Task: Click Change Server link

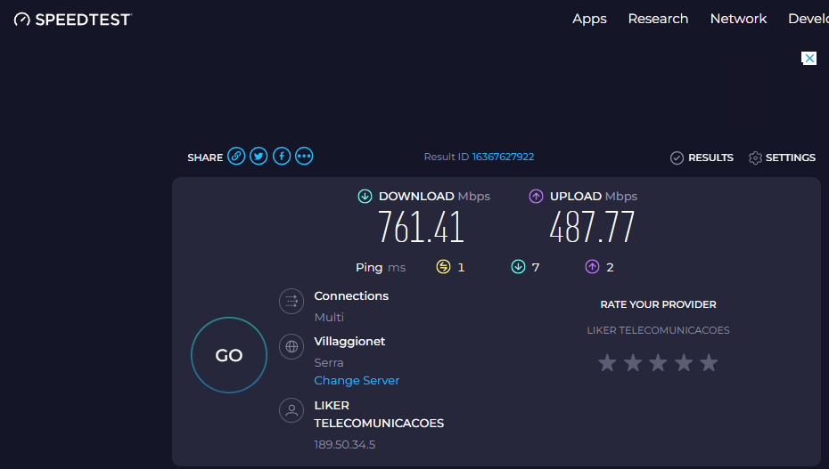Action: [x=357, y=380]
